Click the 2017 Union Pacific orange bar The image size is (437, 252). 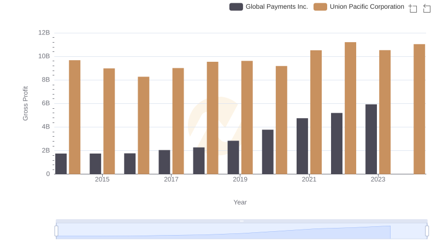tap(178, 121)
